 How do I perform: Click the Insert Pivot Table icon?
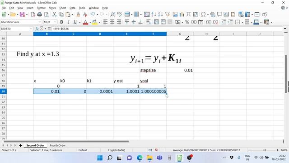click(196, 14)
